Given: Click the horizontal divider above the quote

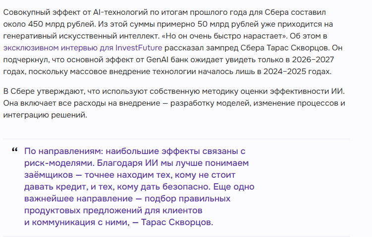Looking at the screenshot, I should tap(177, 139).
